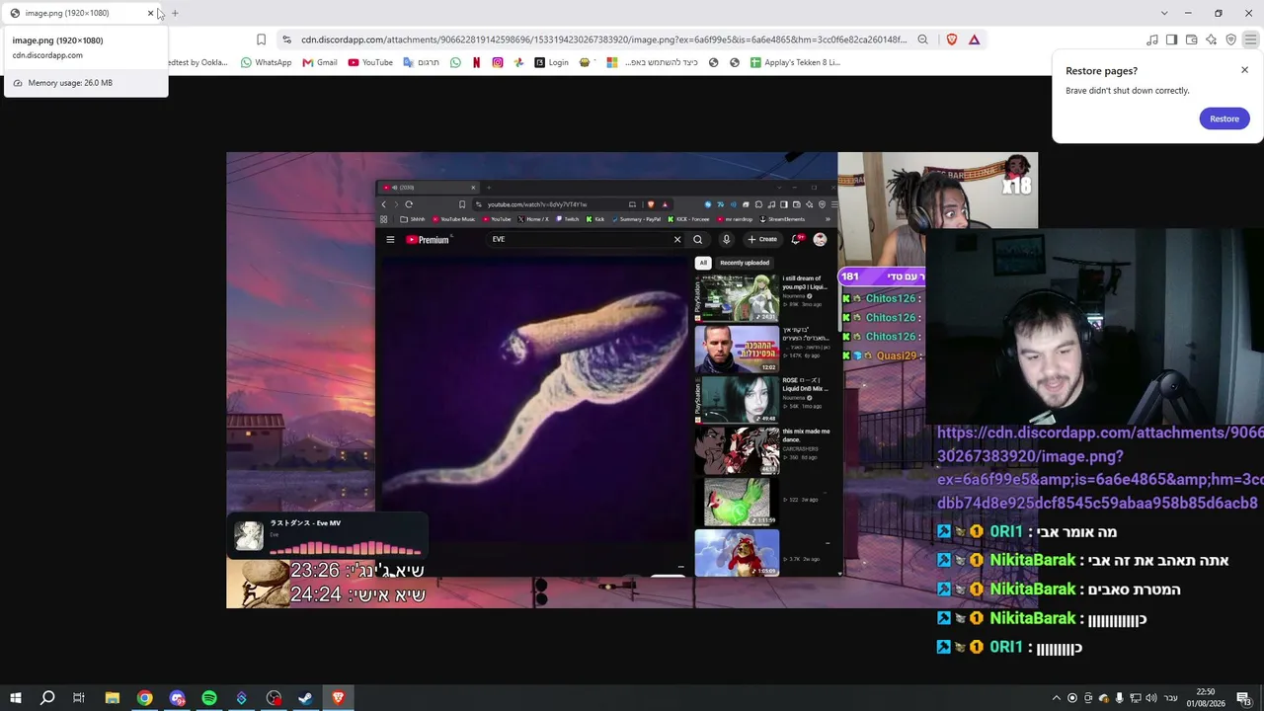
Task: Click the address bar URL
Action: (603, 39)
